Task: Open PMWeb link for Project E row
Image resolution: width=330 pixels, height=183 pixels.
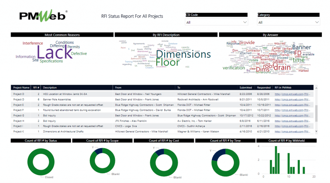Action: (x=292, y=105)
